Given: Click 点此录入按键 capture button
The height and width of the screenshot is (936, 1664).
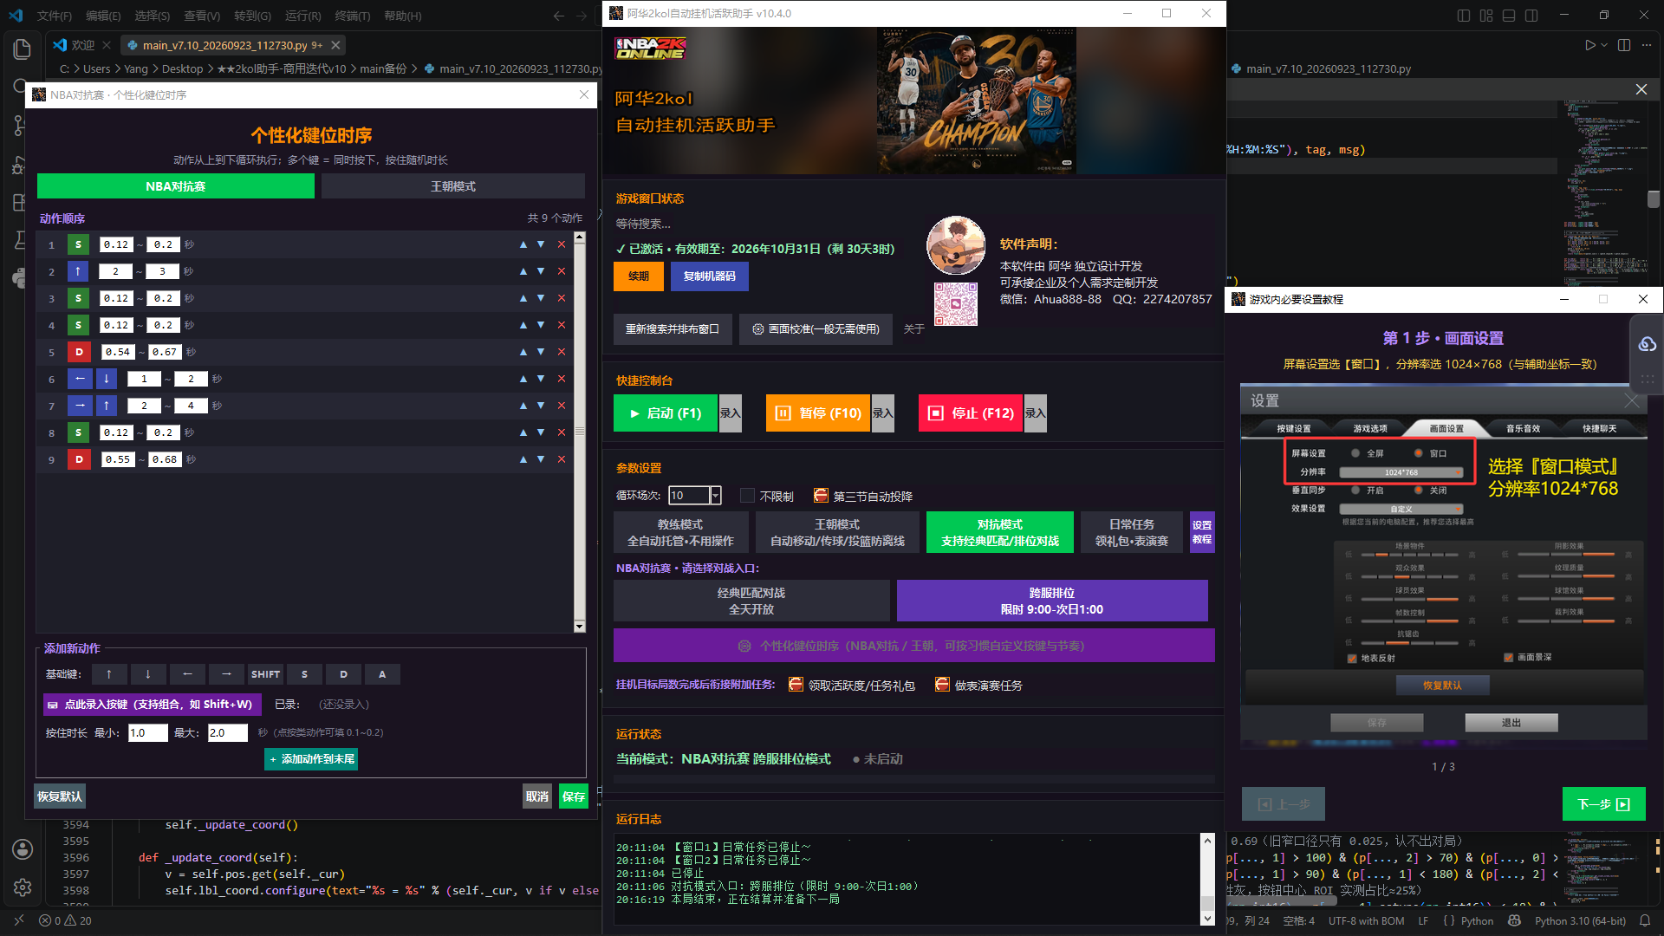Looking at the screenshot, I should pos(152,705).
